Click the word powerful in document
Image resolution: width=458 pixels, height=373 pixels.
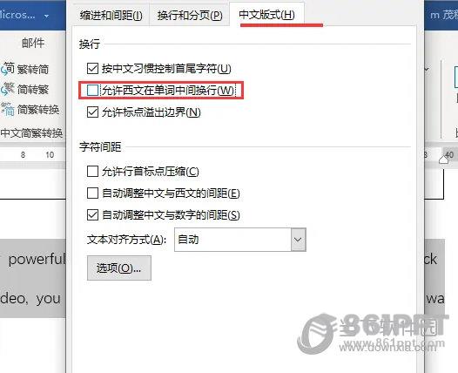[x=37, y=260]
